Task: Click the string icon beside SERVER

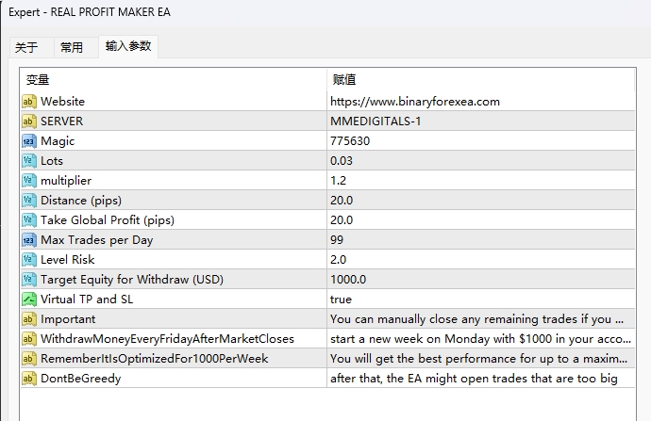Action: click(28, 121)
